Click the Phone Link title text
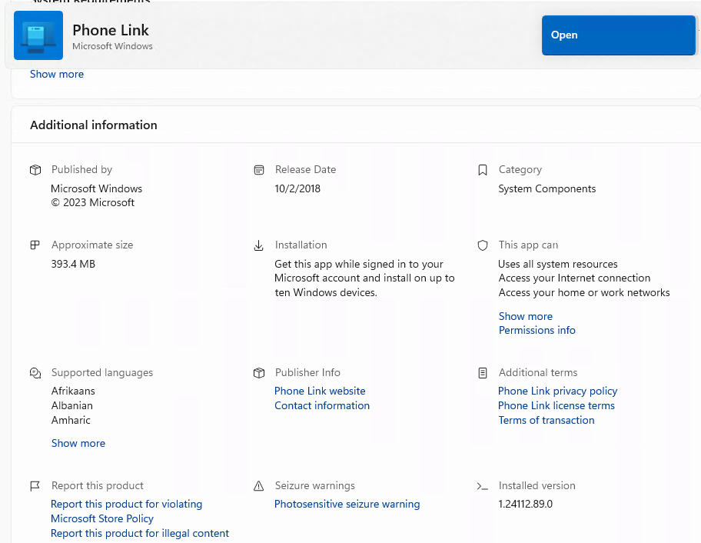Image resolution: width=701 pixels, height=543 pixels. [x=111, y=31]
